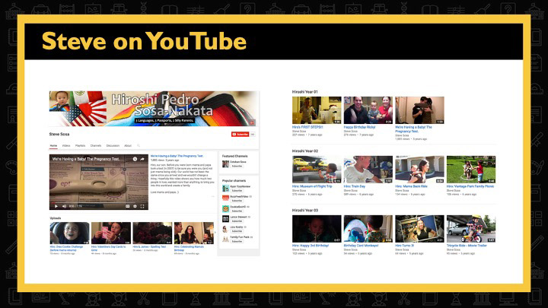Mute the featured video's volume icon
The width and height of the screenshot is (548, 308).
64,206
